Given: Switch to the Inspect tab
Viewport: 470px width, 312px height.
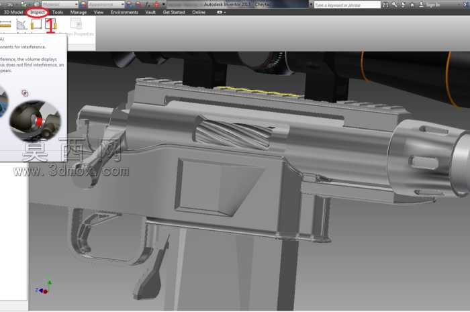Looking at the screenshot, I should pos(38,12).
